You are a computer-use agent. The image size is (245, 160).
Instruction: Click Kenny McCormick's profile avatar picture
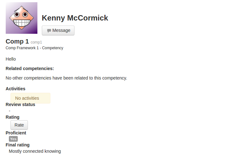(x=22, y=18)
